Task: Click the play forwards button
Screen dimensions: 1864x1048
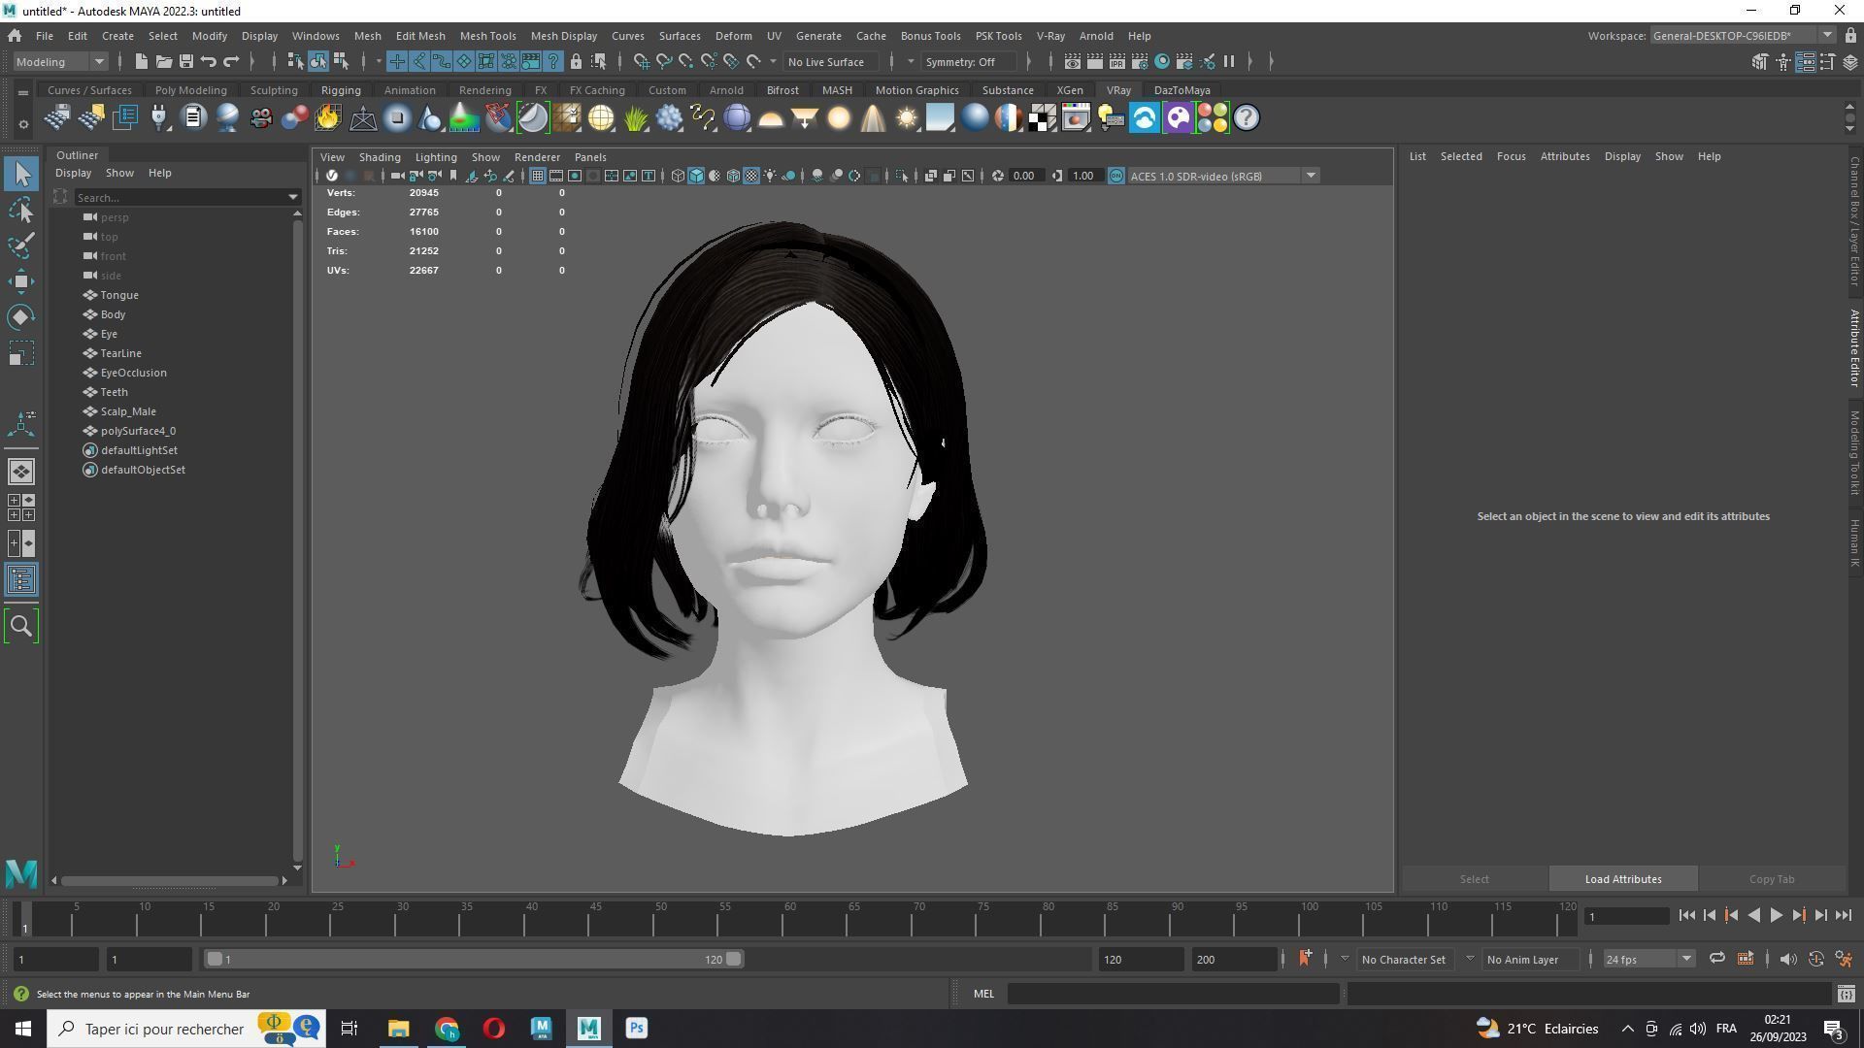Action: [x=1776, y=915]
